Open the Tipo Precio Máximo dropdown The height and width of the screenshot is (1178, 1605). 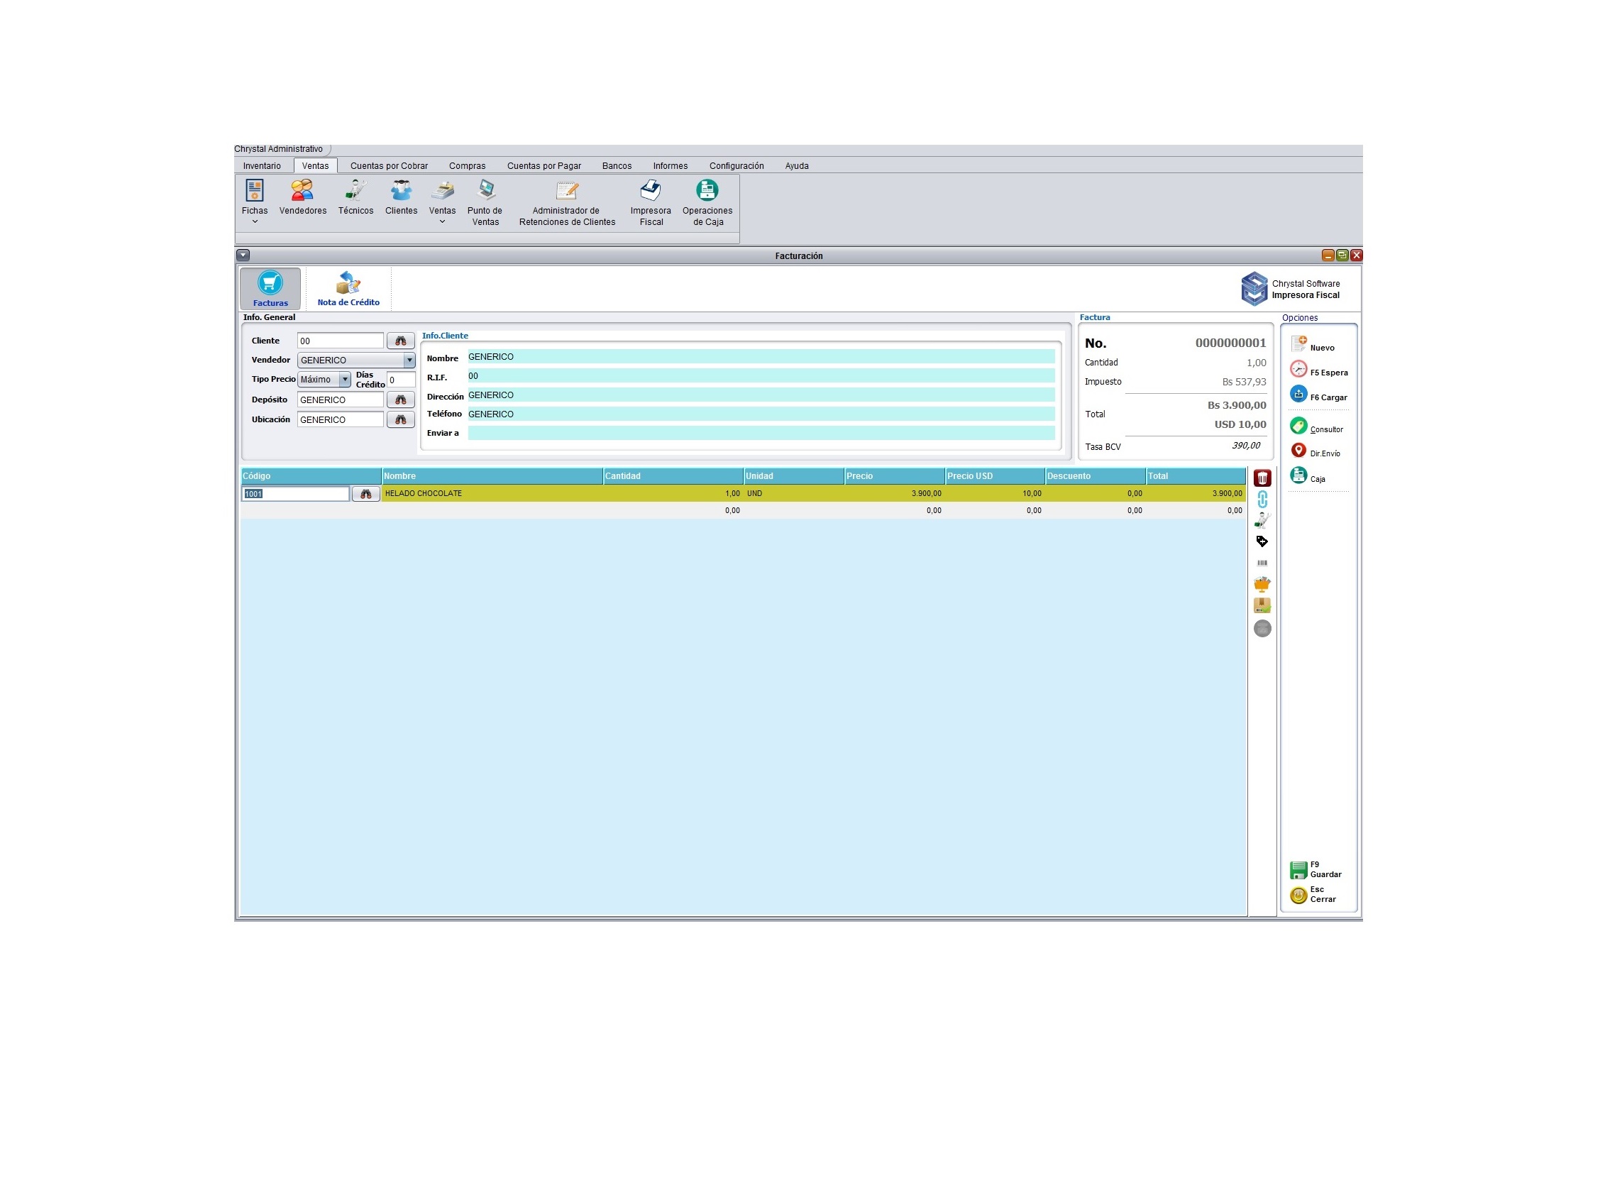pyautogui.click(x=344, y=380)
